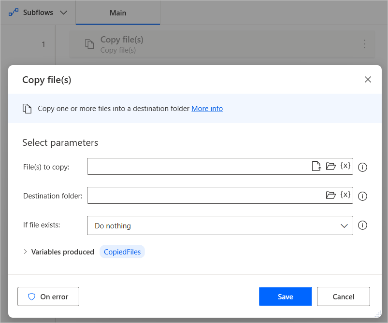Switch to the Main tab
388x323 pixels.
[118, 13]
